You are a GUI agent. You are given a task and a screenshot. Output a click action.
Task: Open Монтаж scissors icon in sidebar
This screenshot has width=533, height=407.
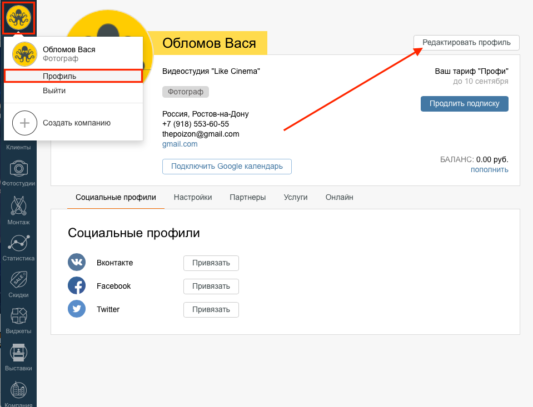click(x=19, y=205)
